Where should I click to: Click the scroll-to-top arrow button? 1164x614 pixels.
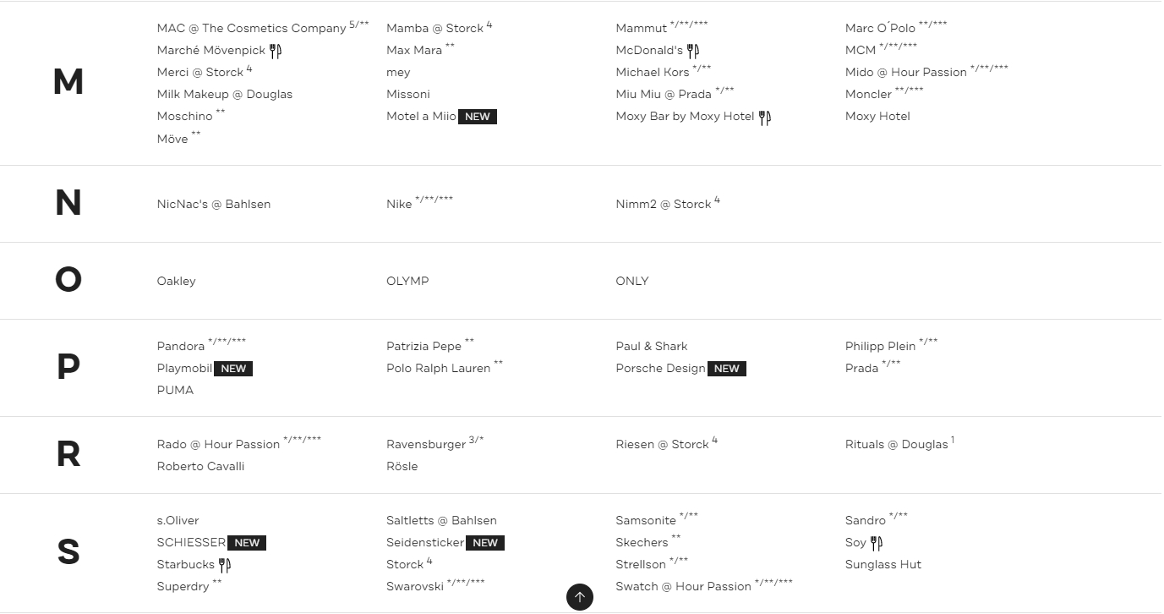coord(579,597)
